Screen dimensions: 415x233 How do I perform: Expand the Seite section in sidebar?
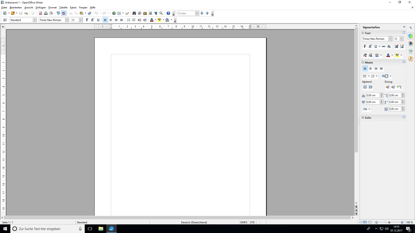[363, 118]
